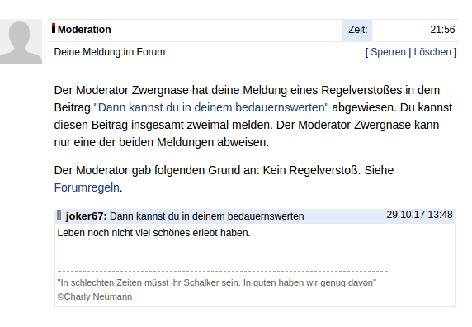The image size is (472, 327).
Task: Open the Sperren link
Action: tap(388, 52)
